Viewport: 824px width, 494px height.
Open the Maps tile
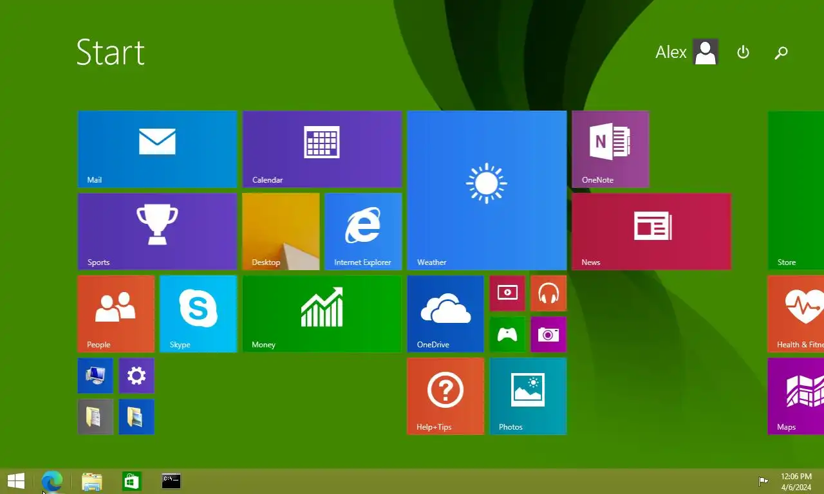[796, 396]
